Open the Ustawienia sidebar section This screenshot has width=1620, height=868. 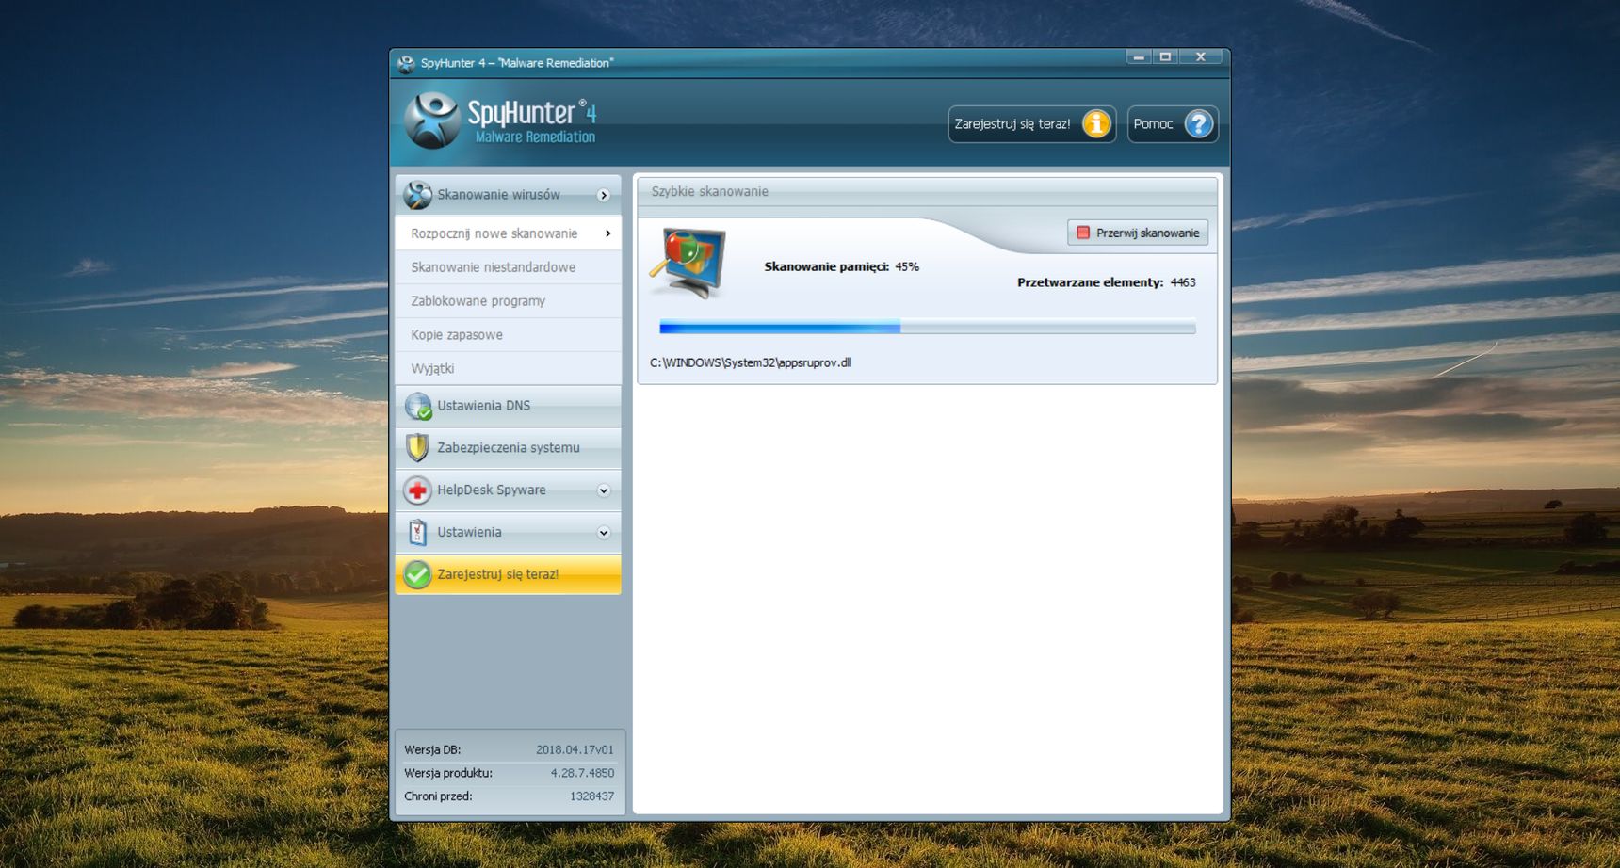coord(509,533)
